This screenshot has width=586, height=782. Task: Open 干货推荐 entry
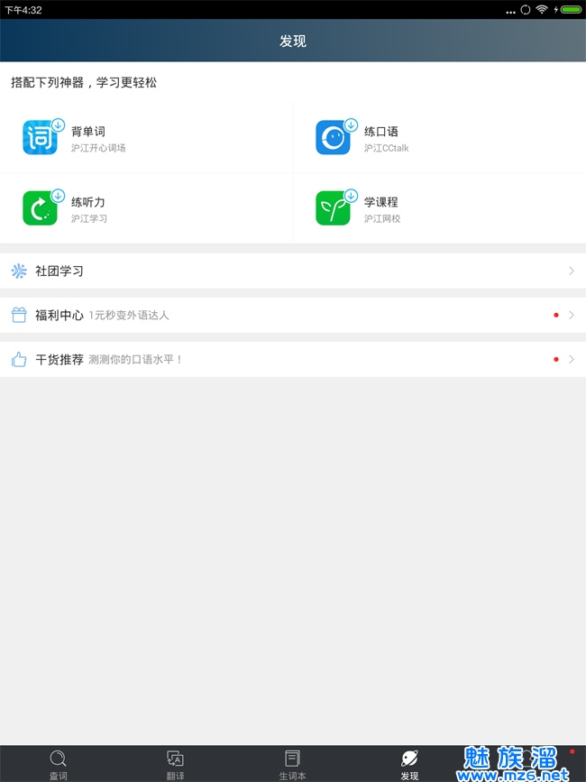(x=293, y=359)
